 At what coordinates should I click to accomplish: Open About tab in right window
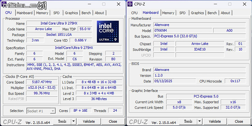[x=225, y=13]
